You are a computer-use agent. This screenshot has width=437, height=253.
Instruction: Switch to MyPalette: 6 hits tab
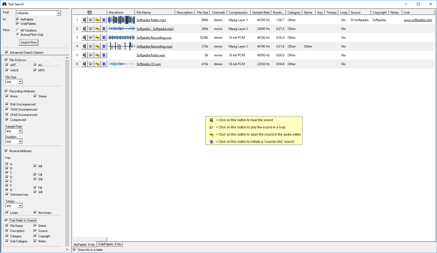(84, 244)
